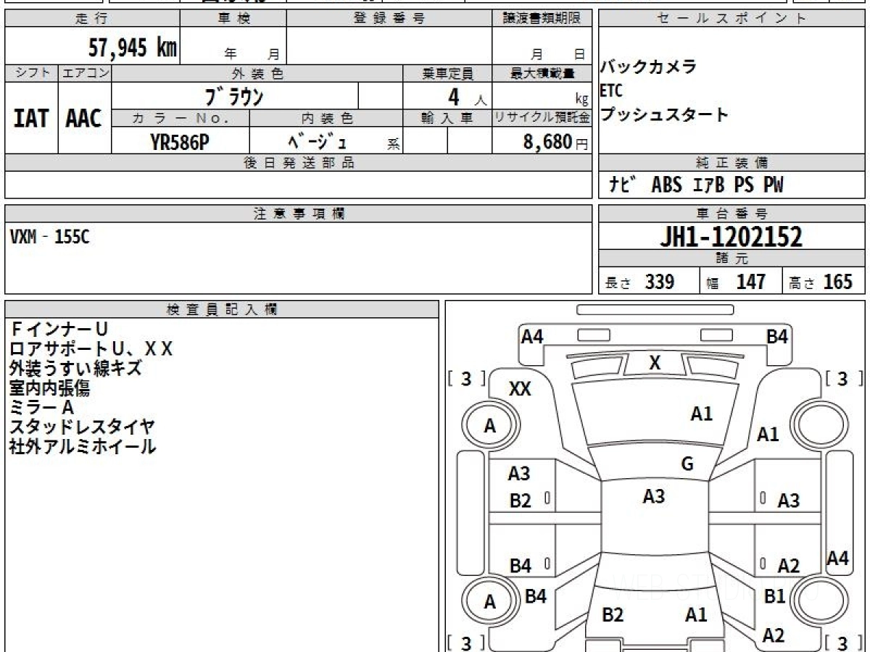Select the 登録番号 header

[389, 20]
